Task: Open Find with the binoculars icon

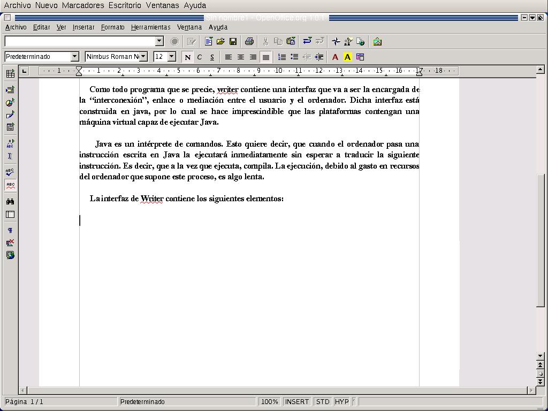Action: [10, 201]
